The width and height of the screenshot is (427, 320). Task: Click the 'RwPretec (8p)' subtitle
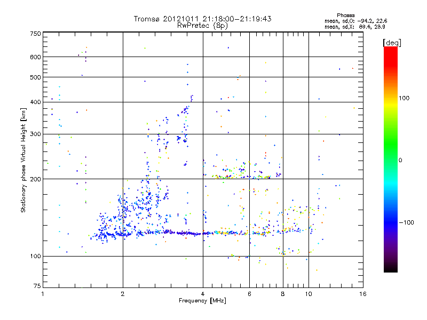[202, 26]
